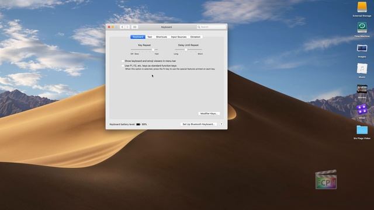Select Time Machine drive on desktop
This screenshot has height=210, width=374.
coord(362,27)
